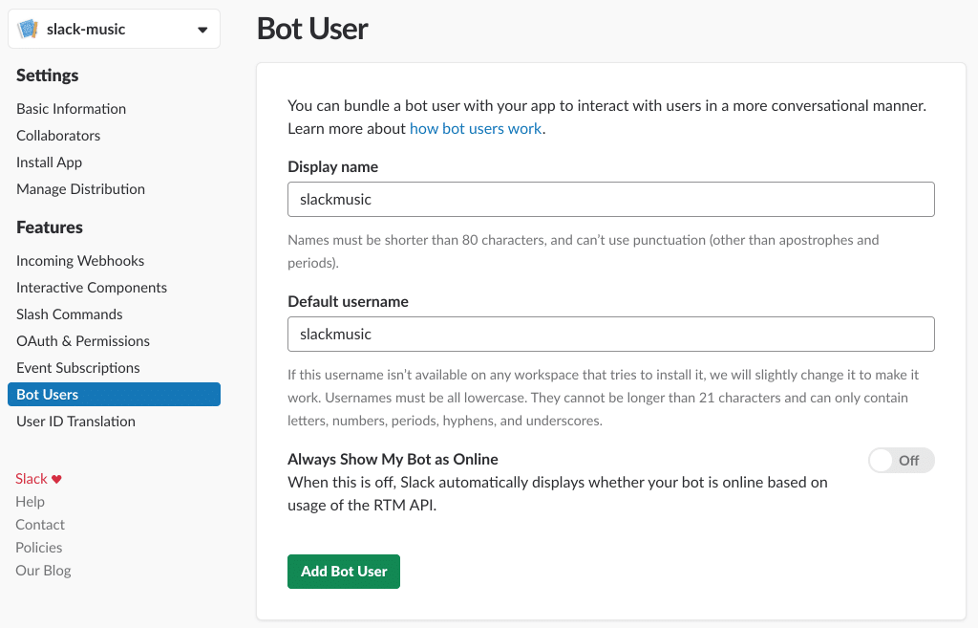Go to Slash Commands
The width and height of the screenshot is (978, 628).
(x=69, y=314)
